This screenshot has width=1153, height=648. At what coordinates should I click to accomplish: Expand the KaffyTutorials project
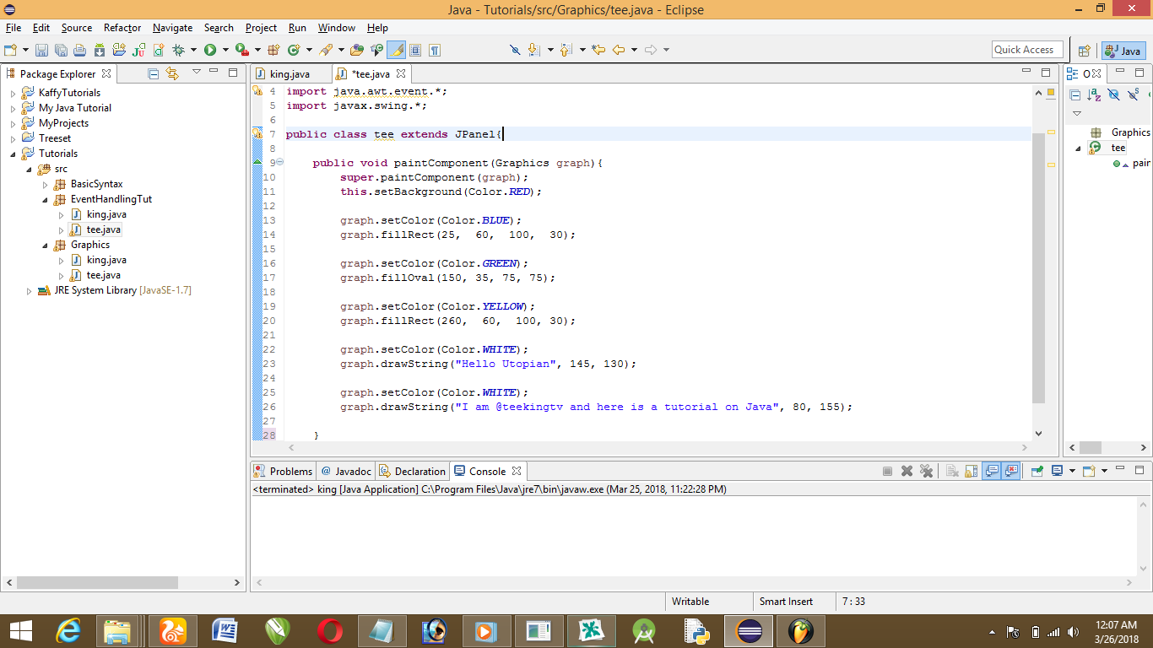click(x=13, y=93)
